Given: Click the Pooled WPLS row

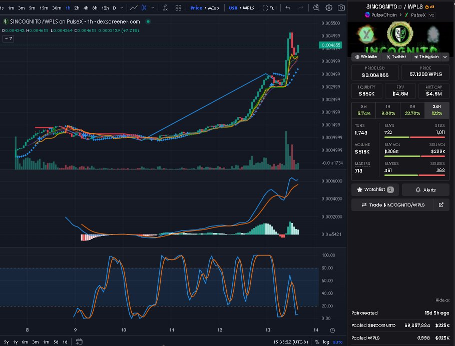Looking at the screenshot, I should (400, 338).
